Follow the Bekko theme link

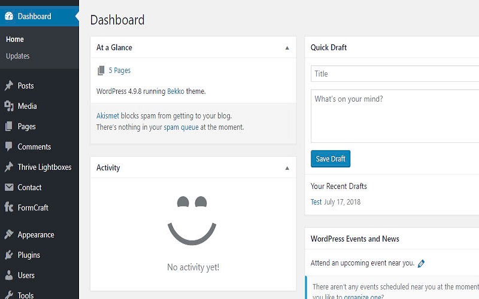click(x=175, y=91)
